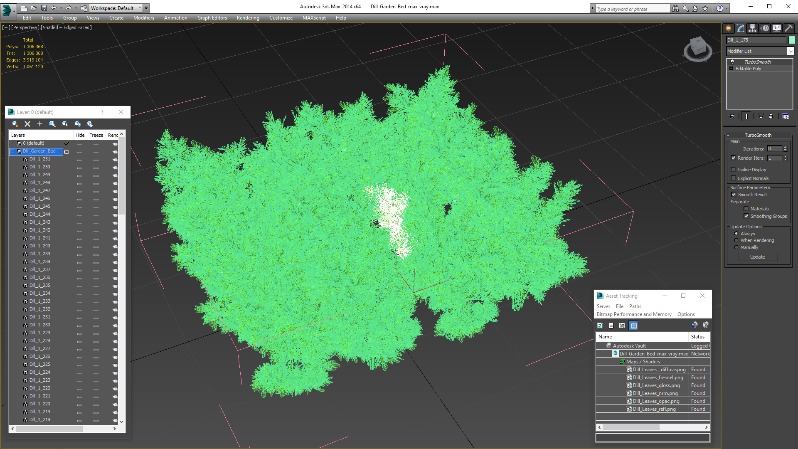
Task: Click the undo arrow icon in toolbar
Action: [x=54, y=7]
